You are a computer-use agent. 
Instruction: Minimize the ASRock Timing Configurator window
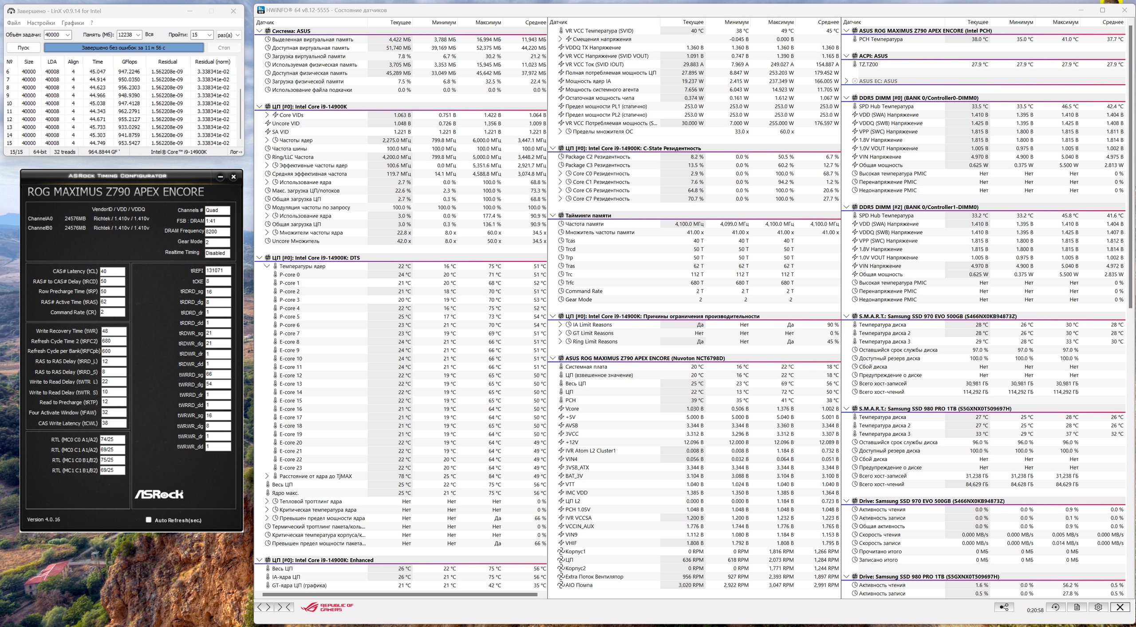coord(220,177)
